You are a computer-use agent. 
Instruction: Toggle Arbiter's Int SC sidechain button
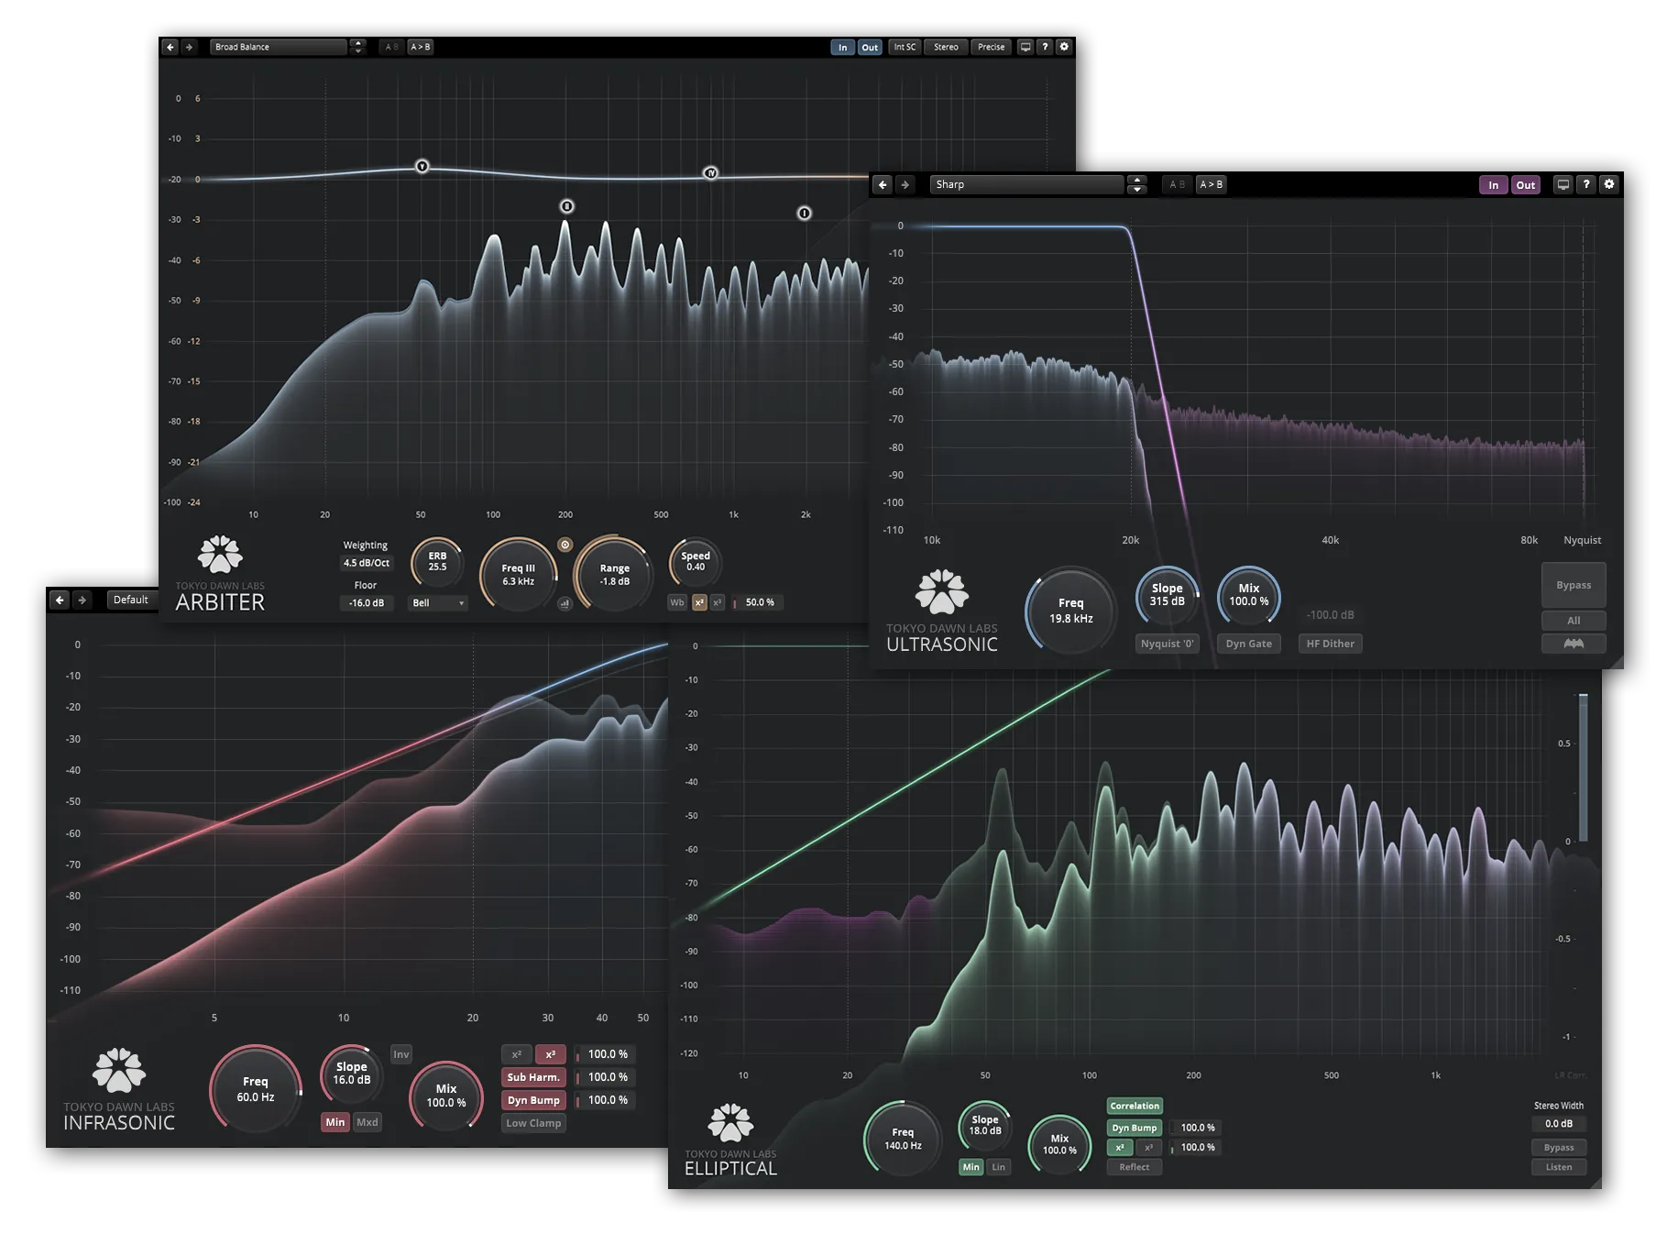point(905,47)
